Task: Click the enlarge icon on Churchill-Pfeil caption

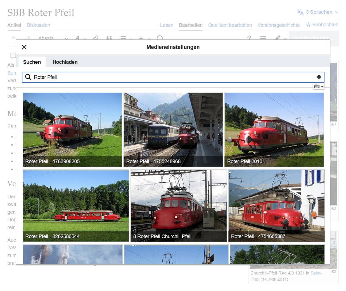Action: coord(333,272)
